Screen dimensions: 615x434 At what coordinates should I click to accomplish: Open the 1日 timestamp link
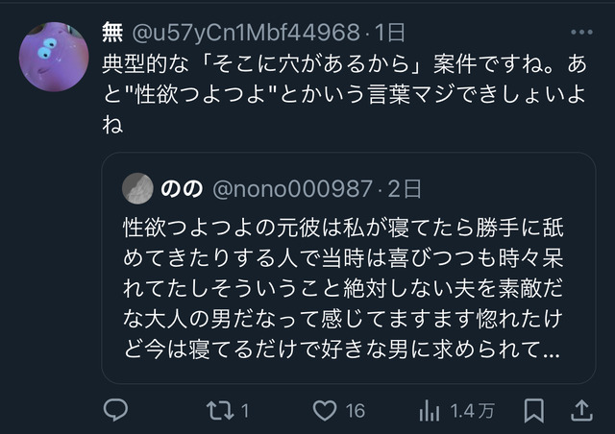389,32
